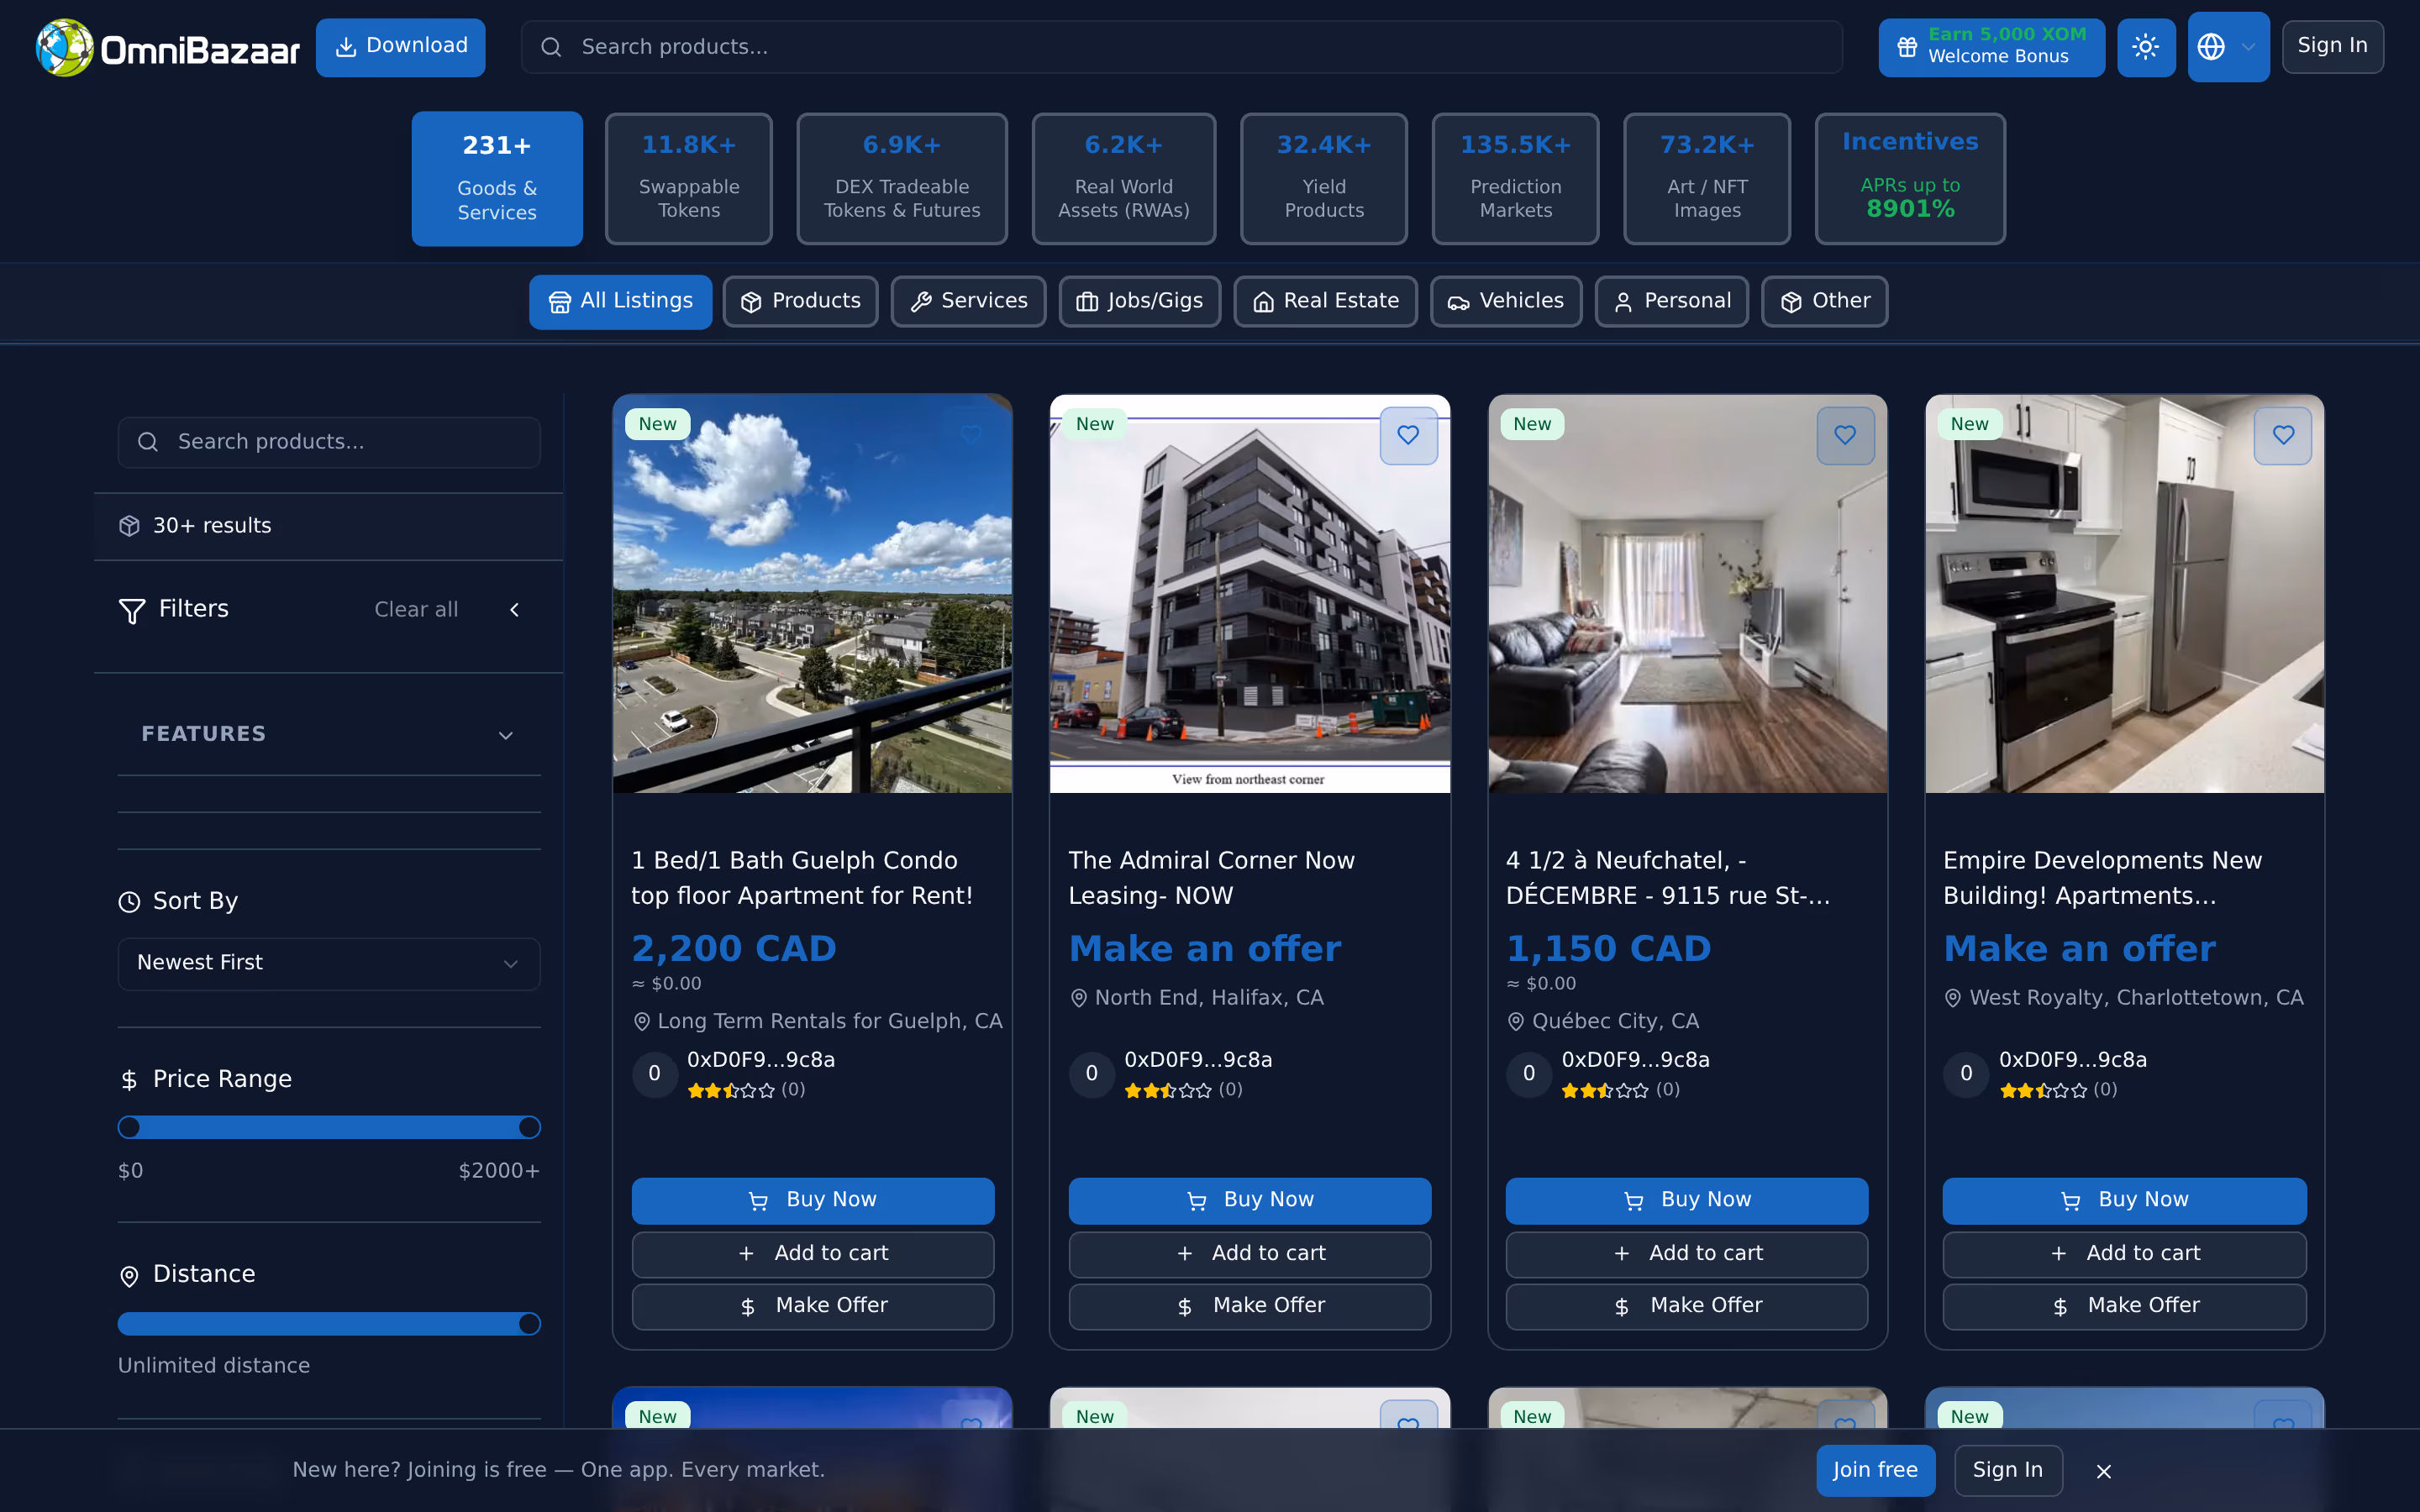Click Sign In in the header
This screenshot has width=2420, height=1512.
[x=2332, y=46]
